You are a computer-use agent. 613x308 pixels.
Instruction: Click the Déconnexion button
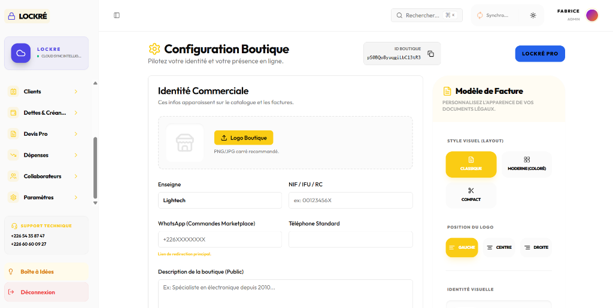coord(46,292)
